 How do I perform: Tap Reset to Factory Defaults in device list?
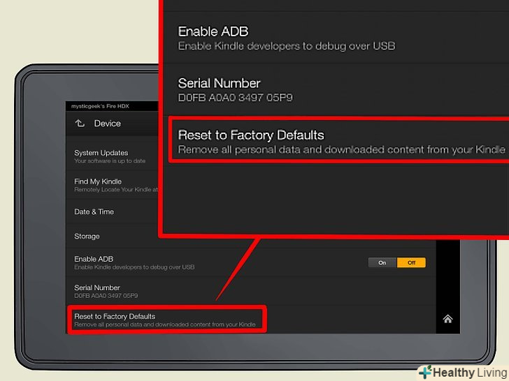point(167,320)
